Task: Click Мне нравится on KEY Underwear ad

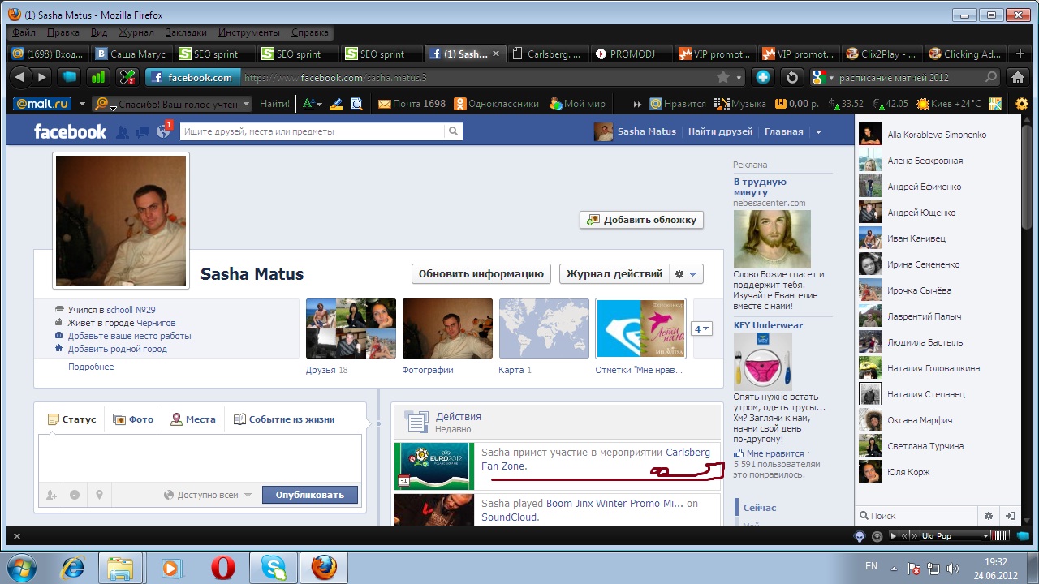Action: point(775,453)
